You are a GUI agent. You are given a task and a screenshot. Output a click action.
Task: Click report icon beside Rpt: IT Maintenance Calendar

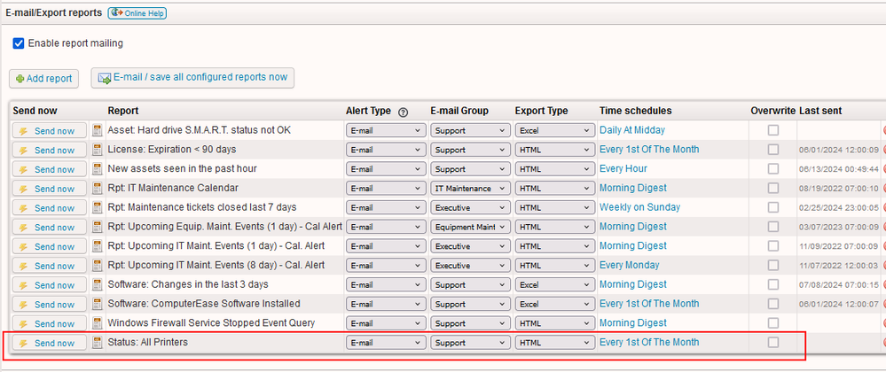coord(98,189)
